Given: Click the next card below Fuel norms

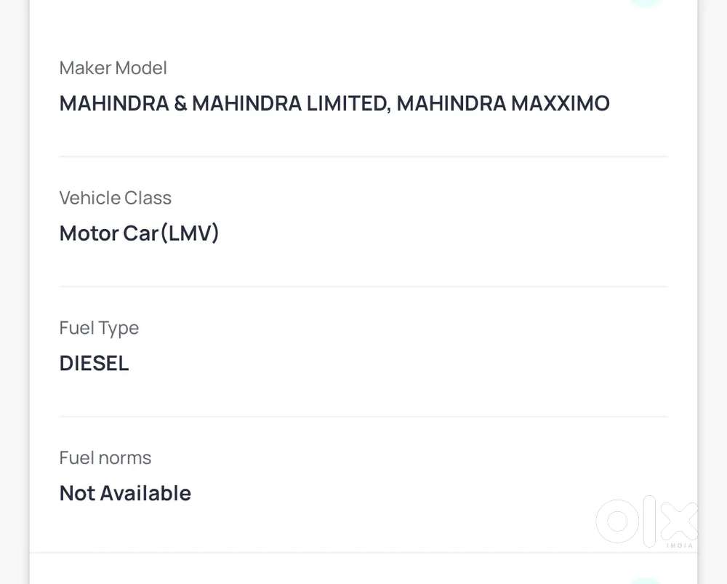Looking at the screenshot, I should (x=363, y=569).
